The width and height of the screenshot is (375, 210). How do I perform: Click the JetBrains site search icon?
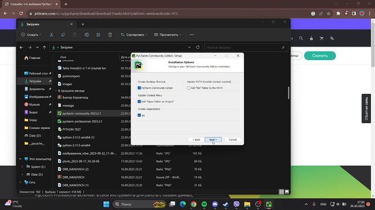click(x=301, y=38)
